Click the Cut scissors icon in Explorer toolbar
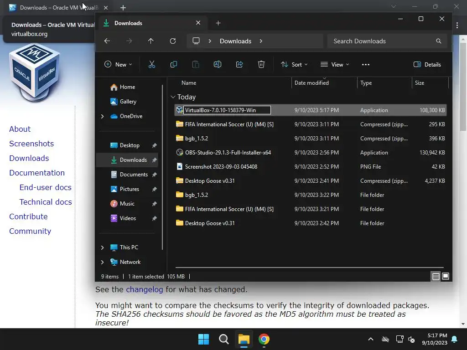This screenshot has width=467, height=350. point(151,64)
